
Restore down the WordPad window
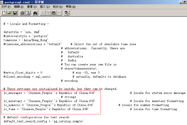point(185,2)
